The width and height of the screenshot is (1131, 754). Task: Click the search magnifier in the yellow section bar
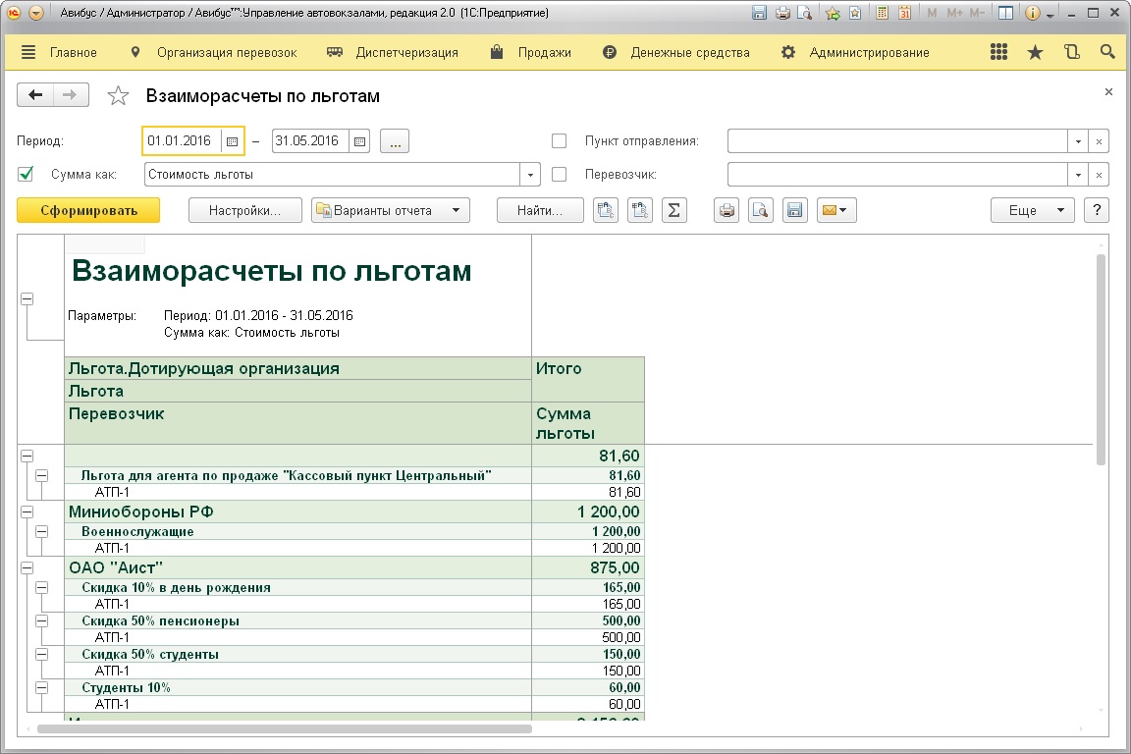click(x=1107, y=52)
